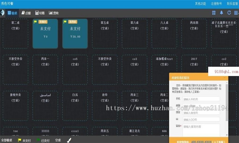Switch to the 结账 tab
The width and height of the screenshot is (239, 143).
(x=40, y=13)
